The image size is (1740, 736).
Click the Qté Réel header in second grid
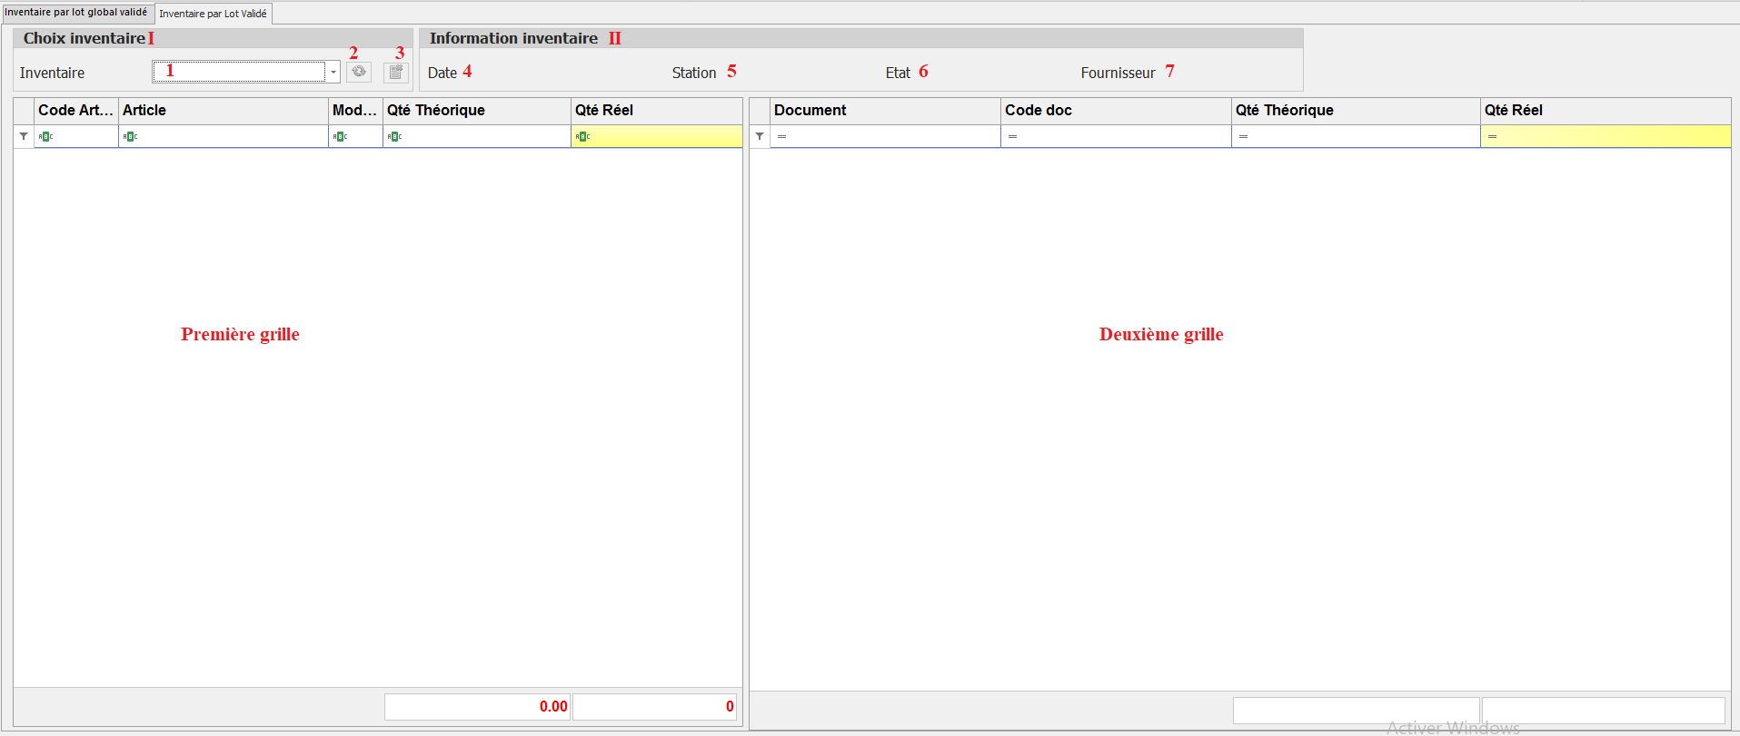1604,110
